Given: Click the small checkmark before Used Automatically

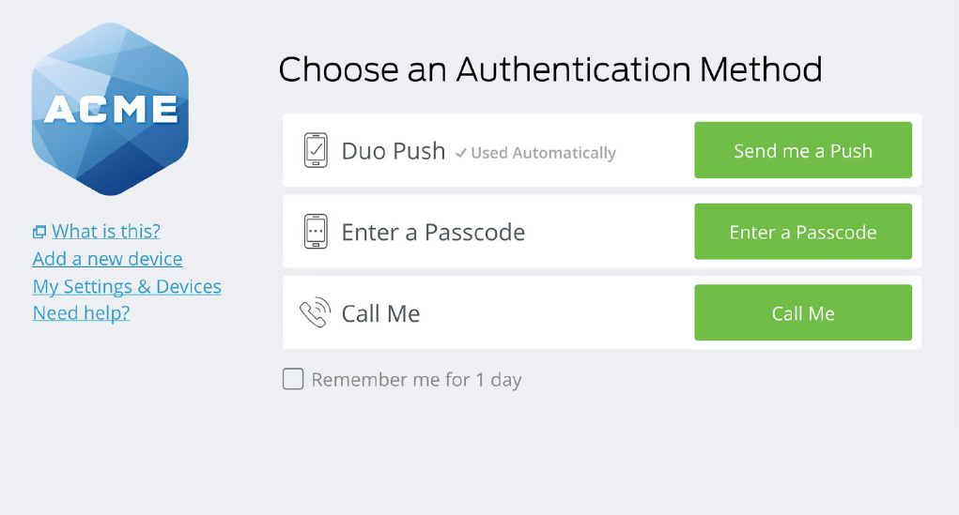Looking at the screenshot, I should coord(460,153).
